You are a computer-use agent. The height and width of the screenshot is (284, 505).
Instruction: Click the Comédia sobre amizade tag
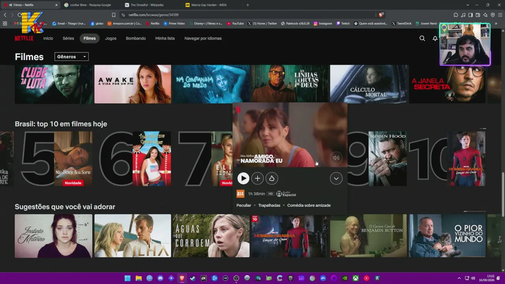pyautogui.click(x=309, y=206)
